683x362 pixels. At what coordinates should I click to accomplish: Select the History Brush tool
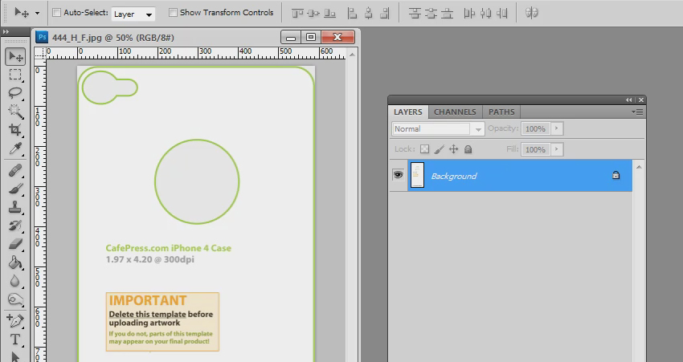(15, 226)
